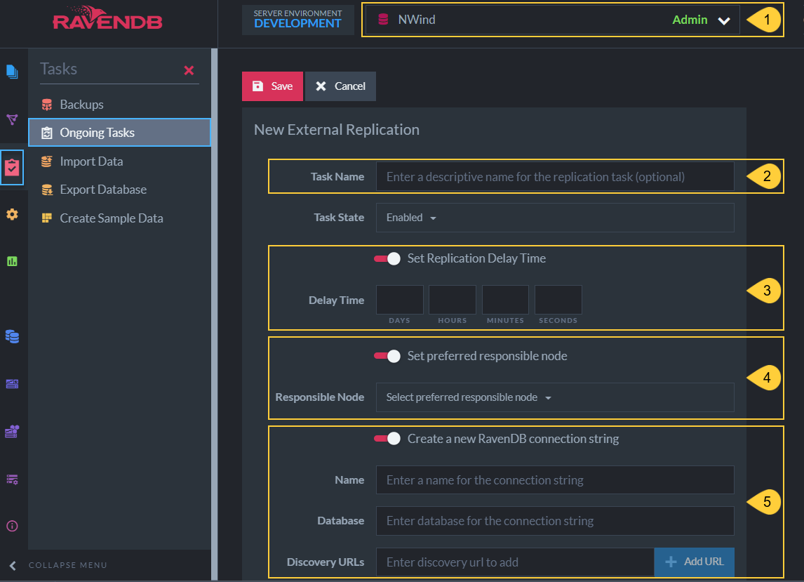
Task: Select Create Sample Data menu item
Action: [x=119, y=218]
